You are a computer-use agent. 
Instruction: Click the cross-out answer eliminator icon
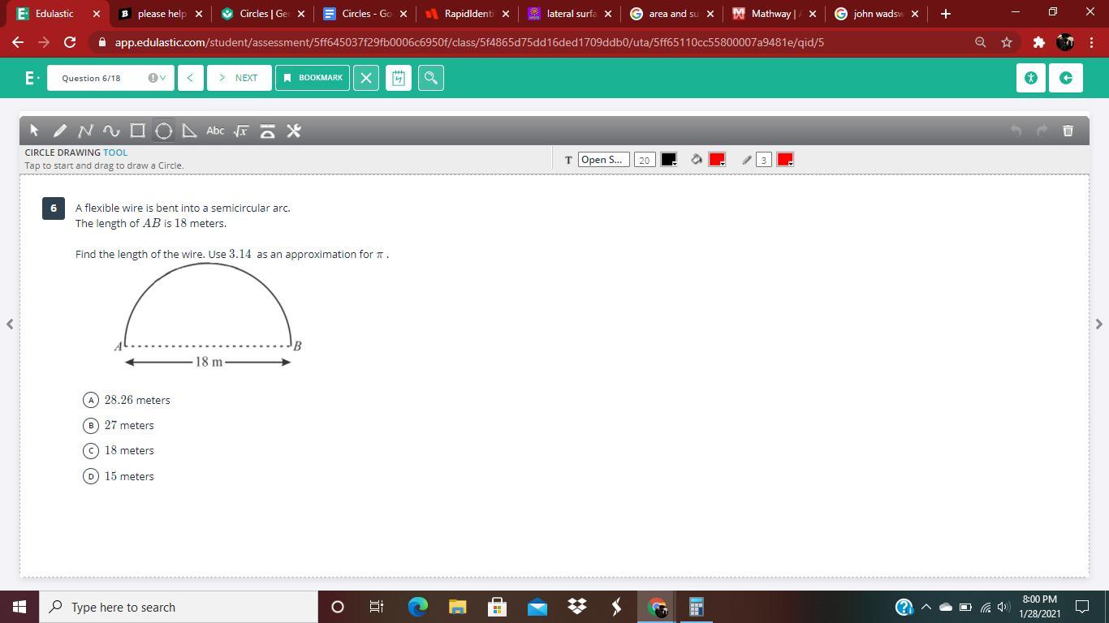tap(366, 78)
